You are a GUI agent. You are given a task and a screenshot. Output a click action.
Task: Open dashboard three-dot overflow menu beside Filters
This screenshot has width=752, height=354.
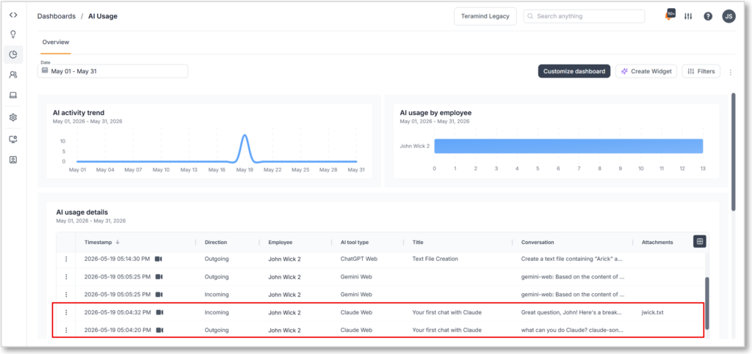pos(731,73)
